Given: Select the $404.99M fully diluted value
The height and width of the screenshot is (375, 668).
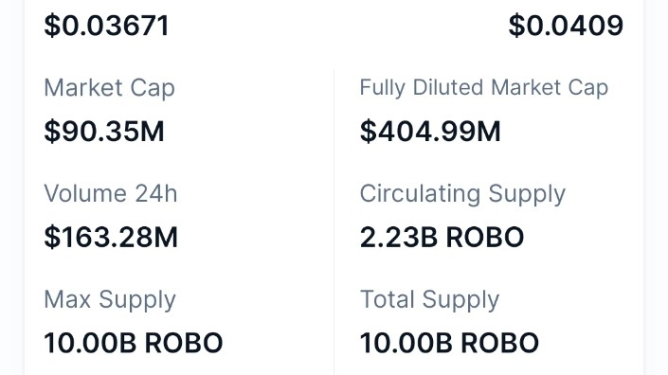Looking at the screenshot, I should [x=430, y=131].
